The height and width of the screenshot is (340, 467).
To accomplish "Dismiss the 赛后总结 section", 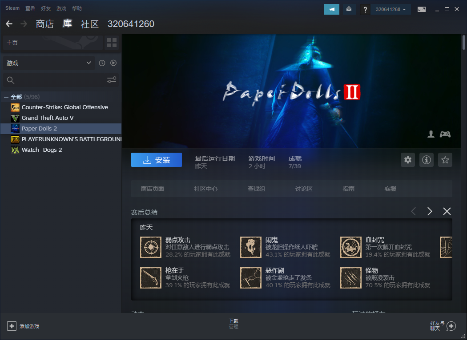I will pos(447,211).
